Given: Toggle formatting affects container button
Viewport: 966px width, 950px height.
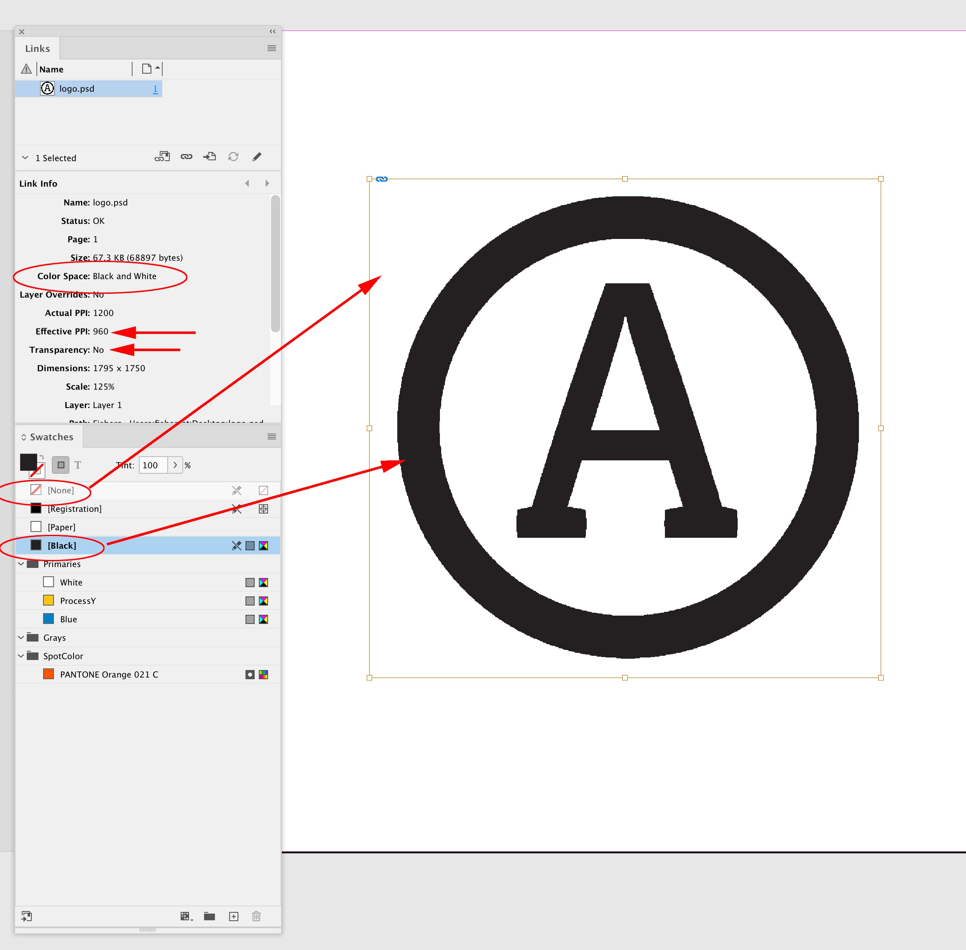Looking at the screenshot, I should (x=61, y=465).
